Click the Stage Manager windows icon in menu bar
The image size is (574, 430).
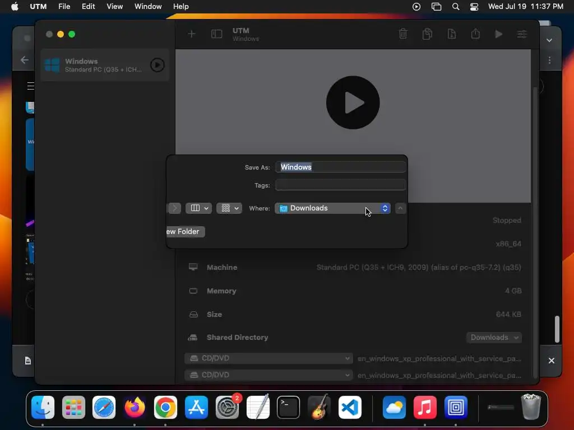pyautogui.click(x=436, y=7)
